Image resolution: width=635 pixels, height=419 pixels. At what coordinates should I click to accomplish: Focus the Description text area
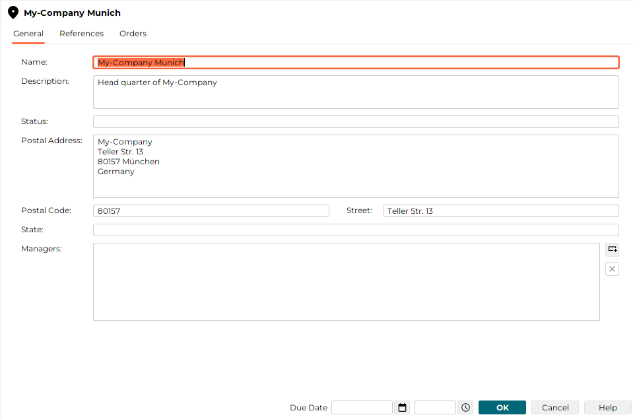pyautogui.click(x=356, y=92)
